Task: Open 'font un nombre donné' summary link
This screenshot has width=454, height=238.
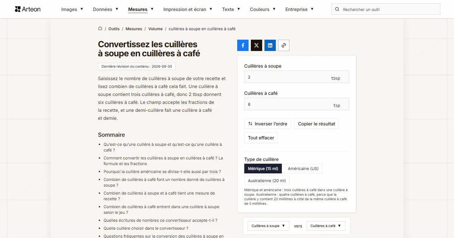Action: (164, 182)
